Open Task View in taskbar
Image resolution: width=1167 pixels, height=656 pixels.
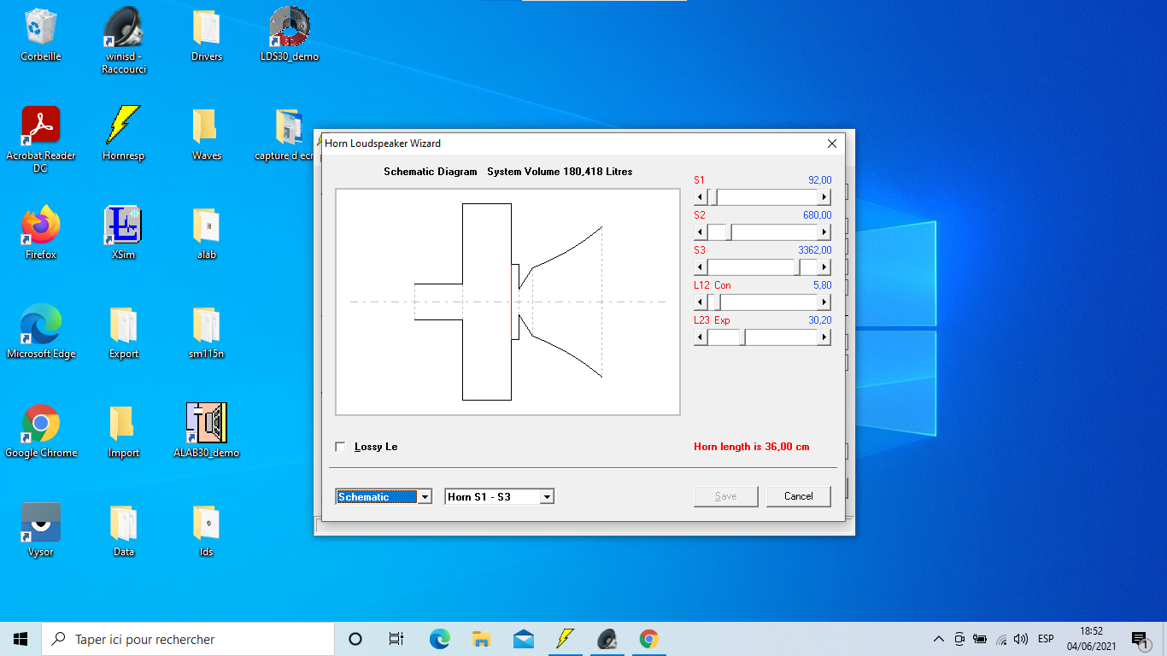(x=396, y=639)
